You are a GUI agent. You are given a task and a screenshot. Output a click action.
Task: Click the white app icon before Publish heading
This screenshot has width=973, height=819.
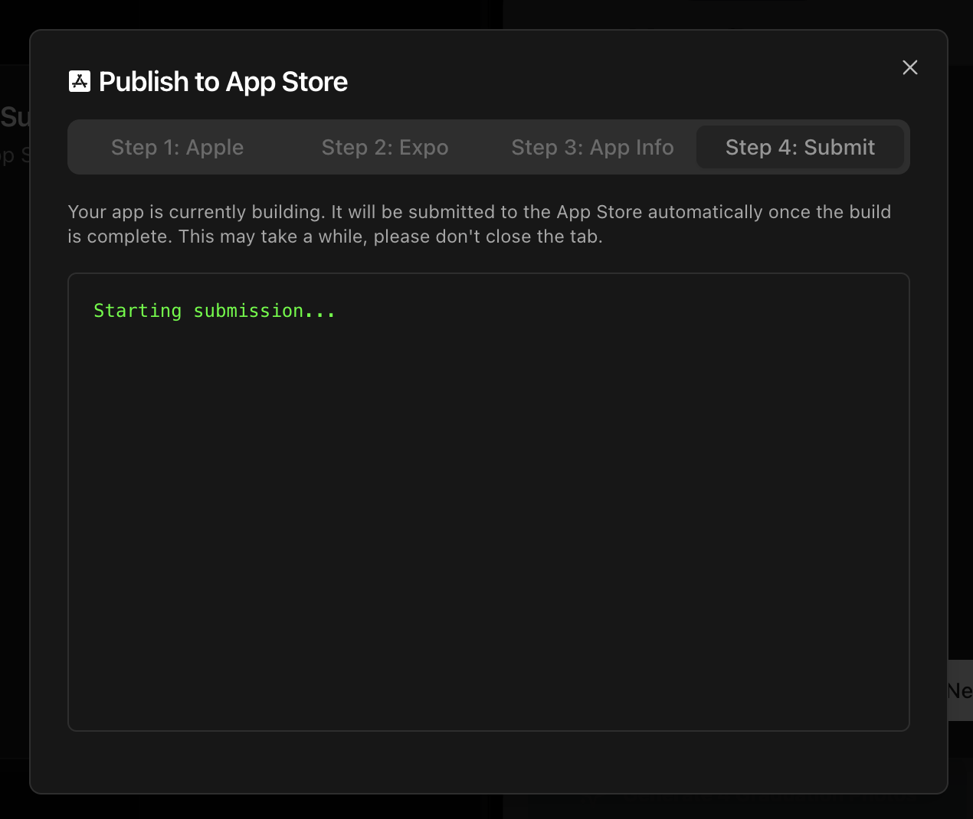pyautogui.click(x=80, y=80)
